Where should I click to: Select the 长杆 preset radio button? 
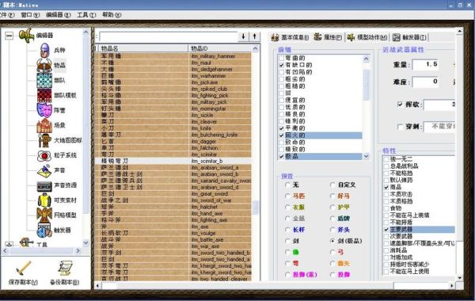288,230
